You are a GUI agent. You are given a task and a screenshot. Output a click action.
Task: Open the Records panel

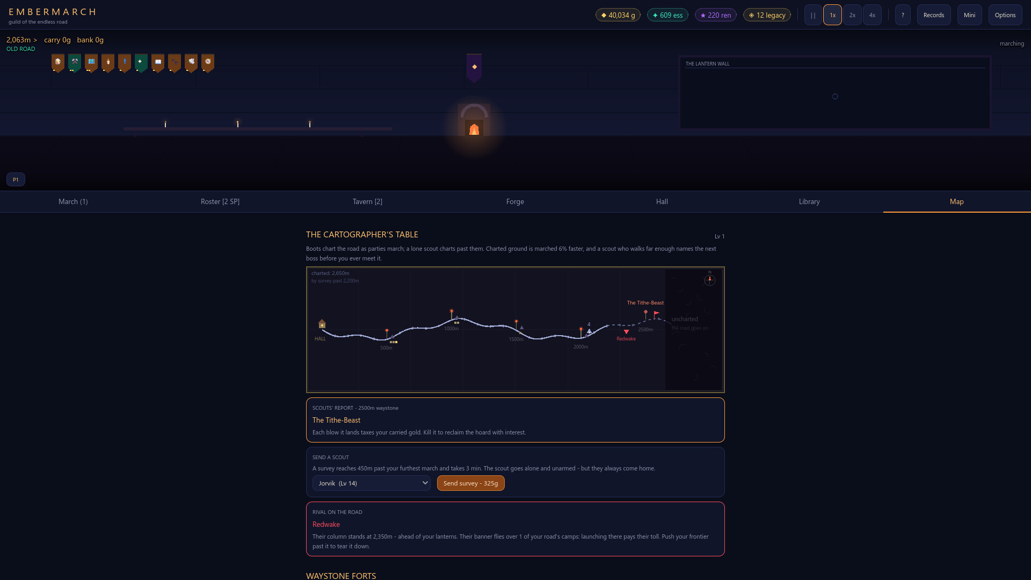pyautogui.click(x=934, y=15)
